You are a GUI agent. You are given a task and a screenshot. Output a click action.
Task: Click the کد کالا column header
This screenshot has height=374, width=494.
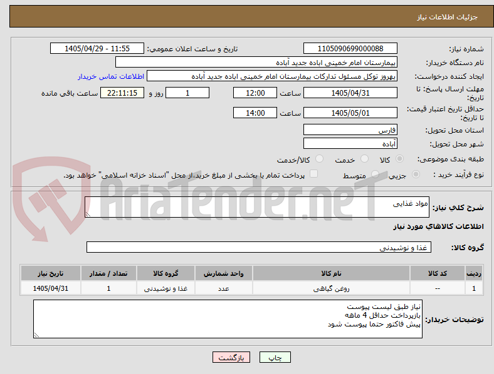[438, 273]
